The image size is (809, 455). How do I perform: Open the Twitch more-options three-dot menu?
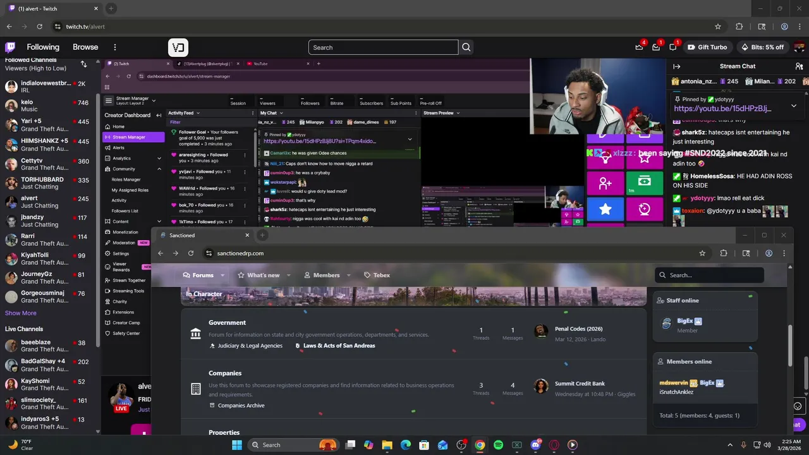(x=114, y=47)
